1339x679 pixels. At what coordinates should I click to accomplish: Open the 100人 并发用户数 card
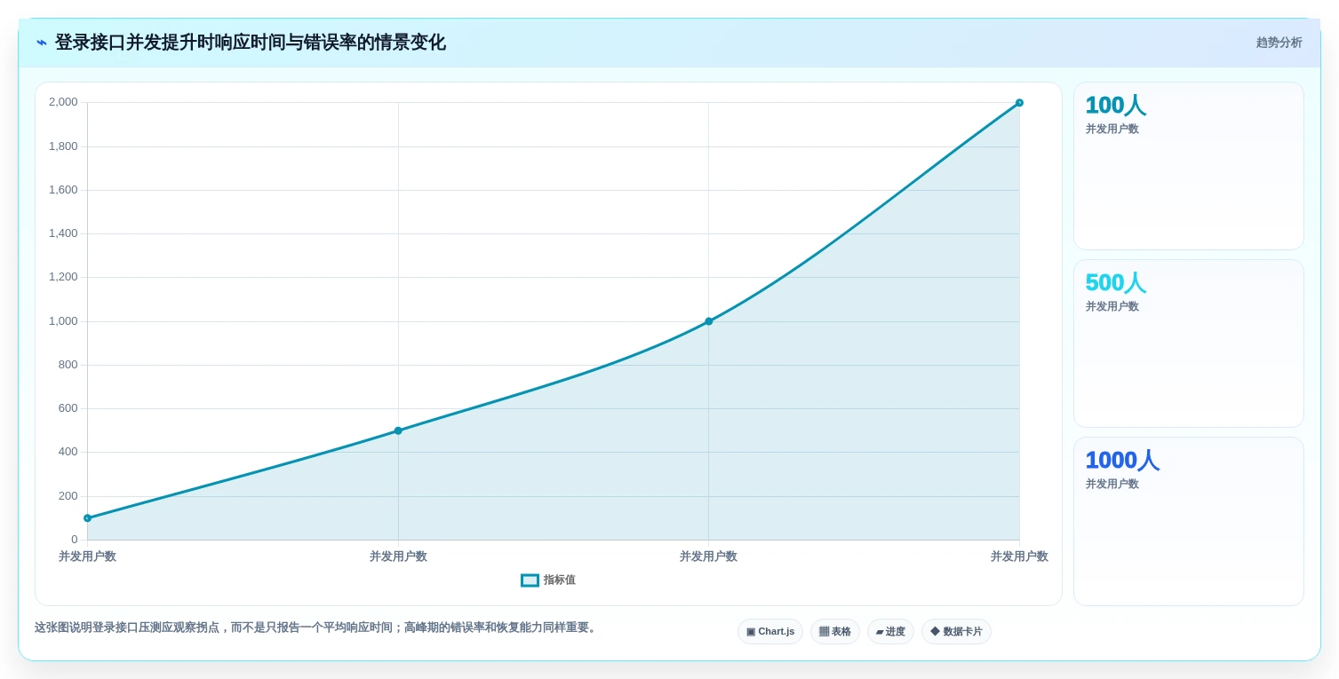point(1189,166)
